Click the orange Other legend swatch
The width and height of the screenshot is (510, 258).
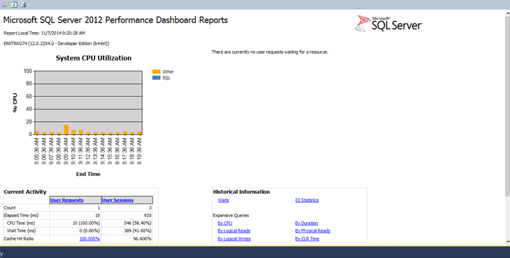157,71
